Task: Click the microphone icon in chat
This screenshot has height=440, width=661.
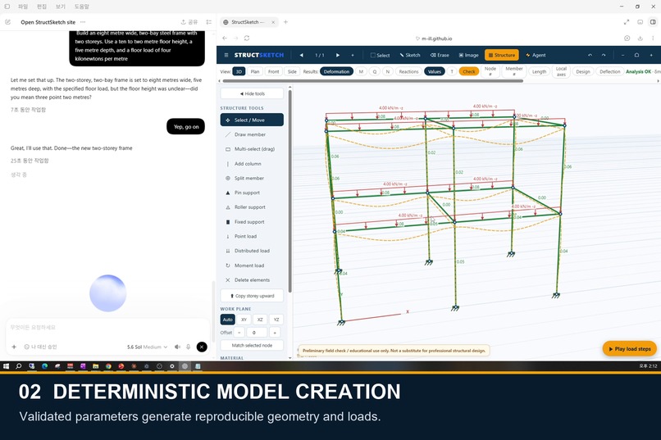Action: [x=188, y=347]
